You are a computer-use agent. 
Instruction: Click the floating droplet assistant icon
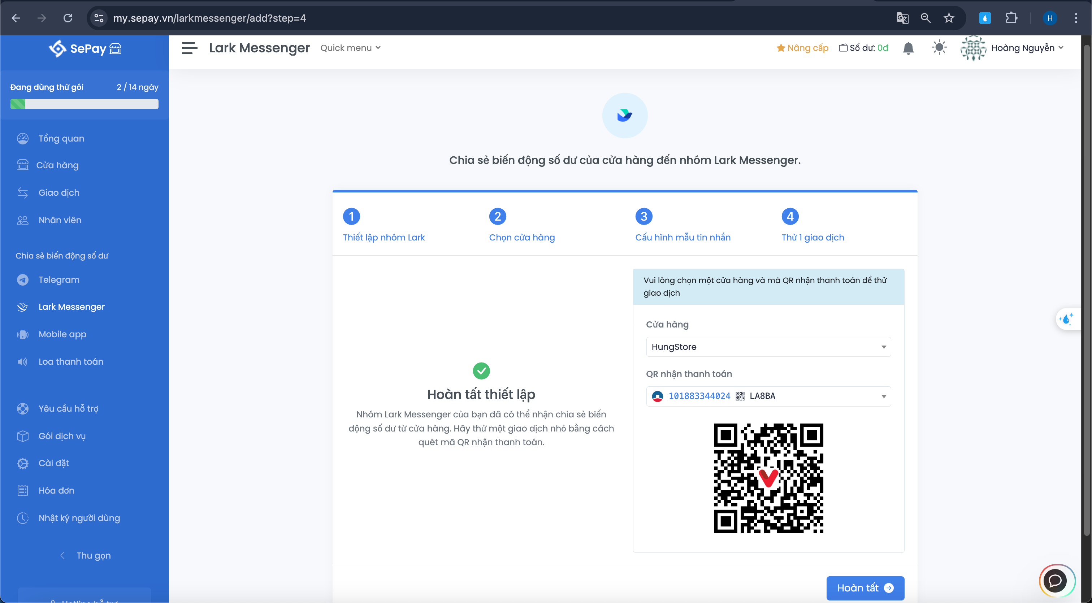(1067, 319)
